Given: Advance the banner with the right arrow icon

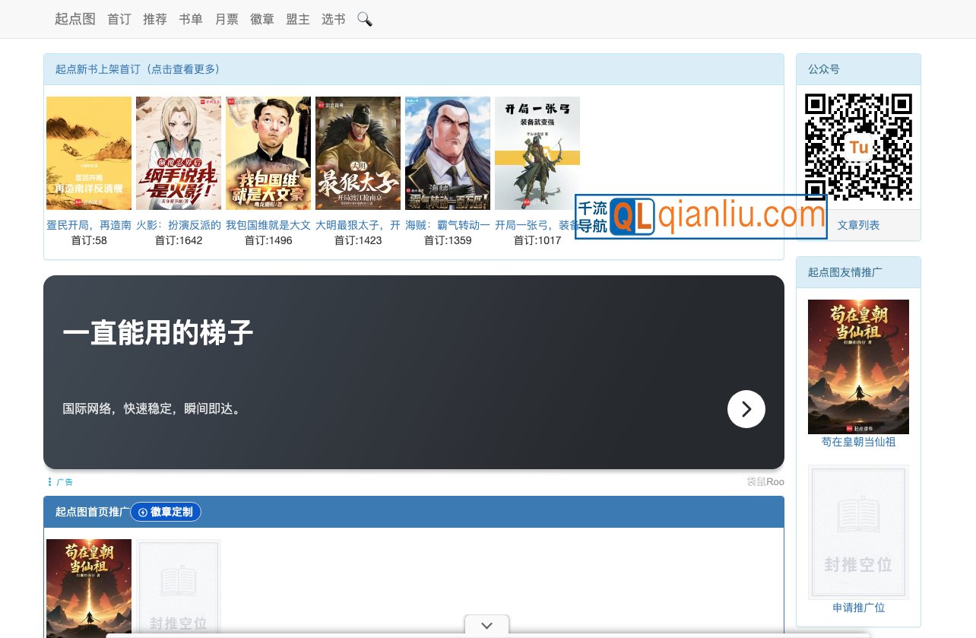Looking at the screenshot, I should click(746, 409).
